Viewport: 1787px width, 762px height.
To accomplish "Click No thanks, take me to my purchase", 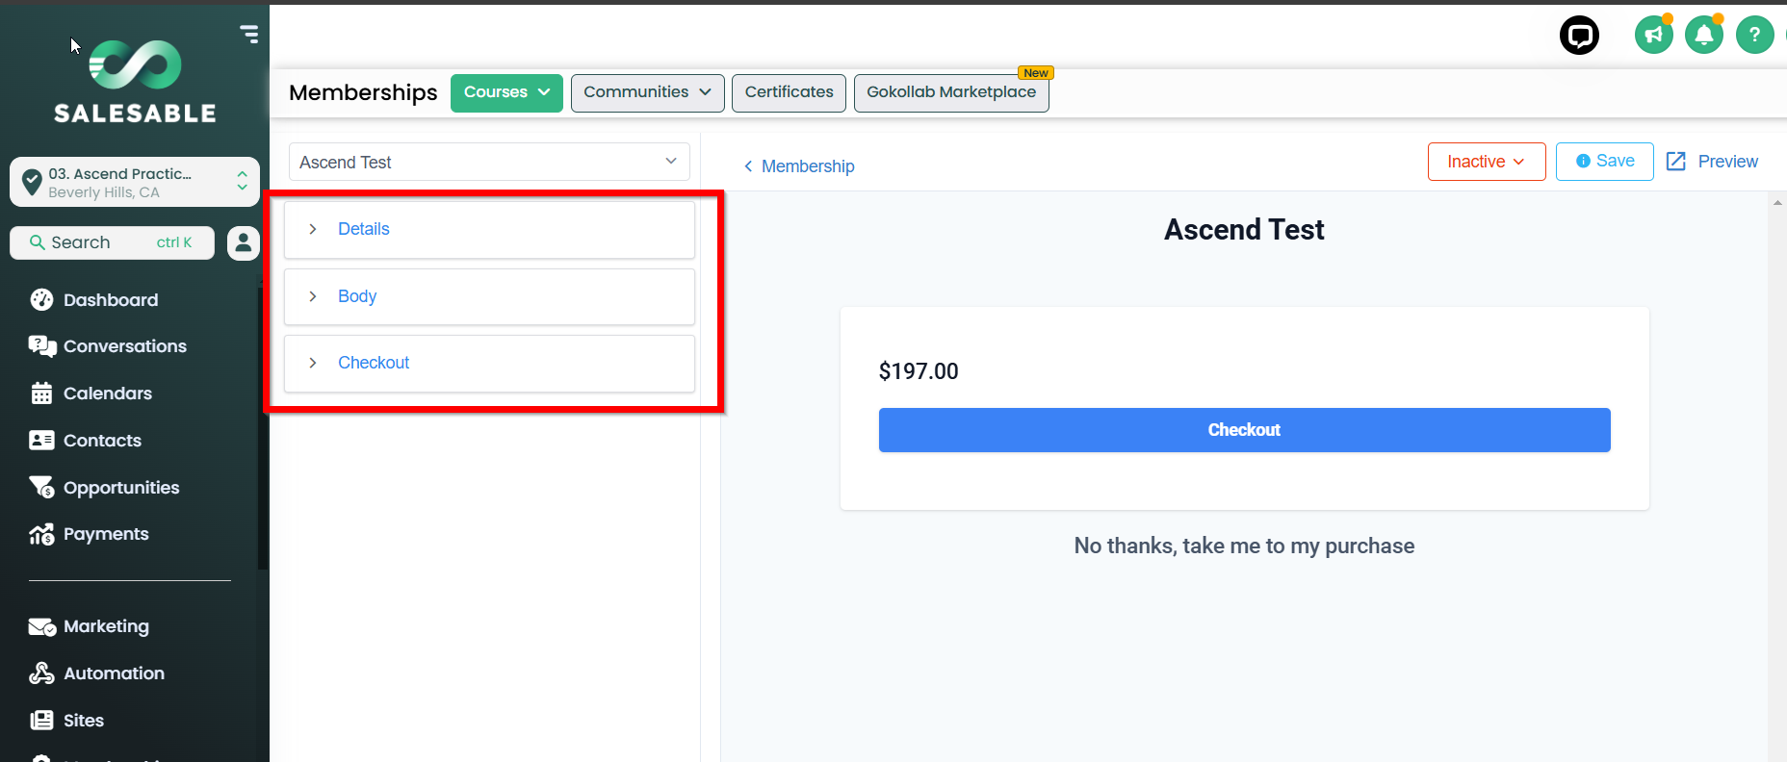I will [x=1244, y=546].
